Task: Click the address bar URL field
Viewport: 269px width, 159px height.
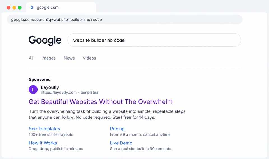Action: [x=124, y=20]
